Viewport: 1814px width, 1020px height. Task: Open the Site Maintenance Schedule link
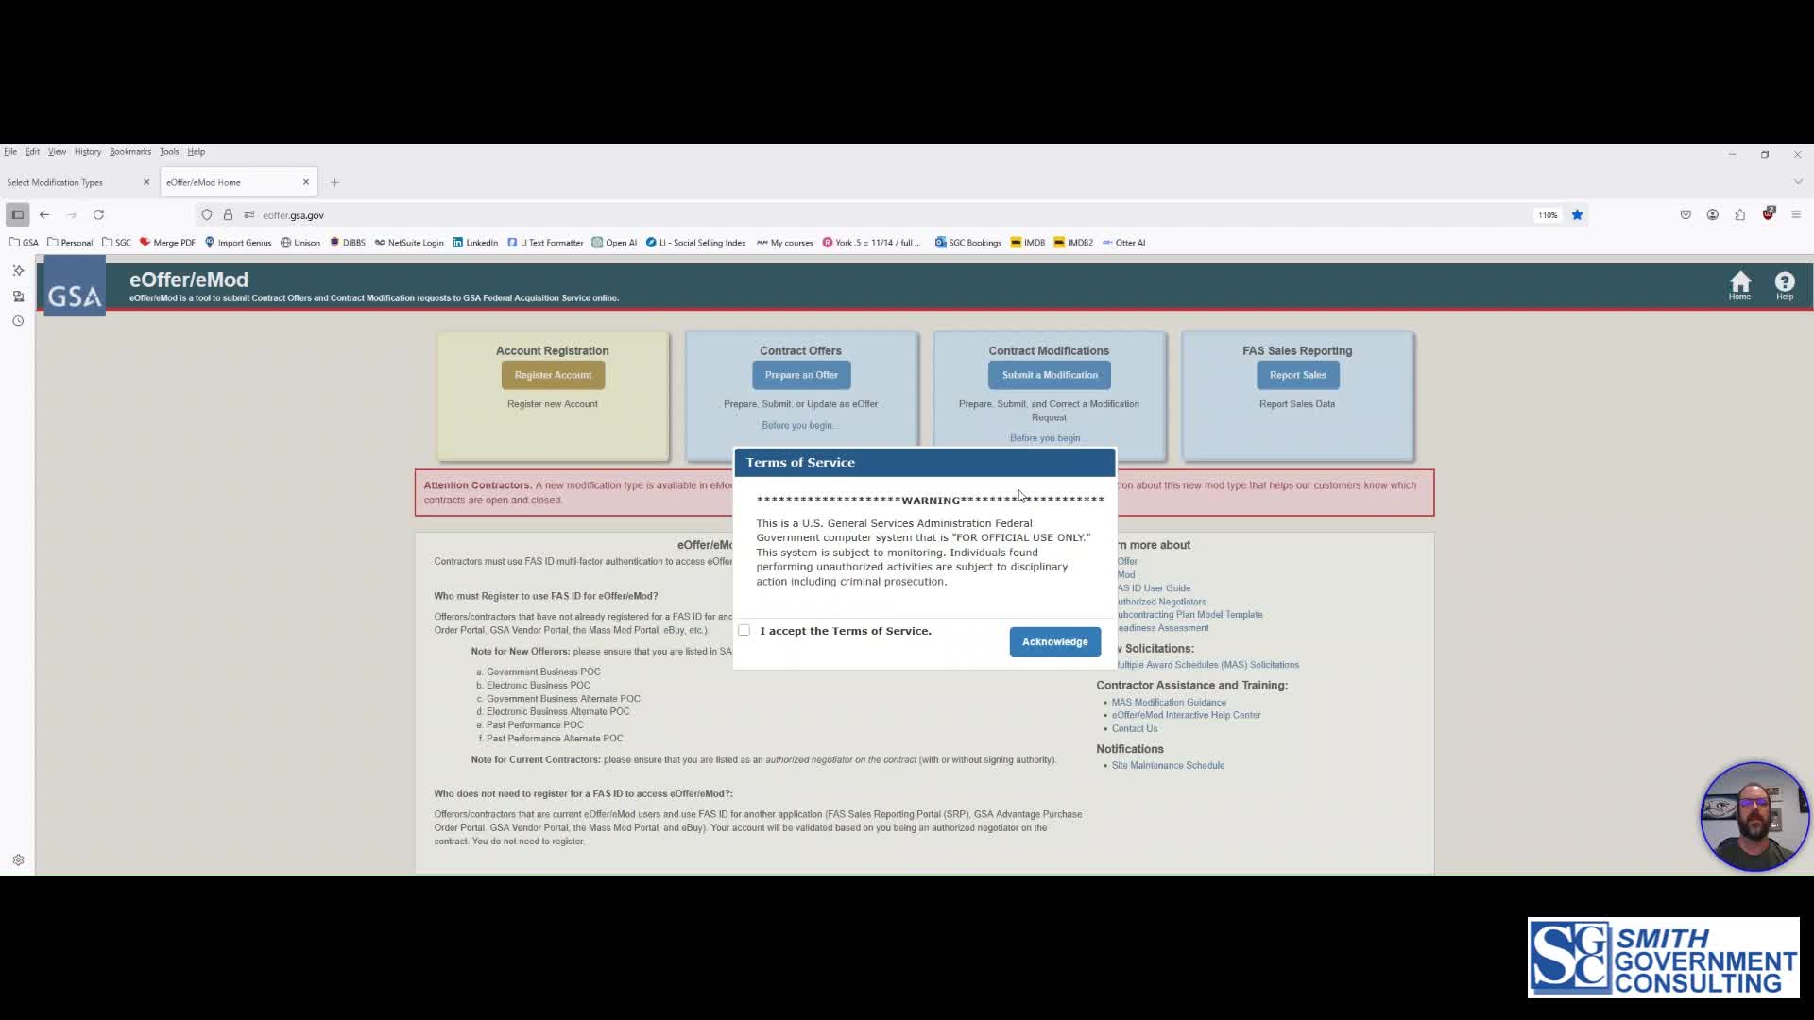click(1168, 765)
